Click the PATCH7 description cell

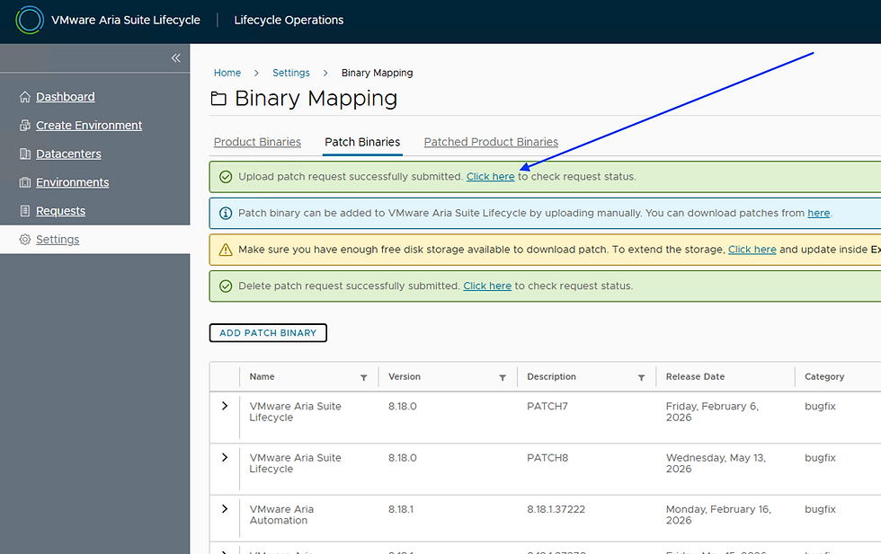(x=547, y=407)
